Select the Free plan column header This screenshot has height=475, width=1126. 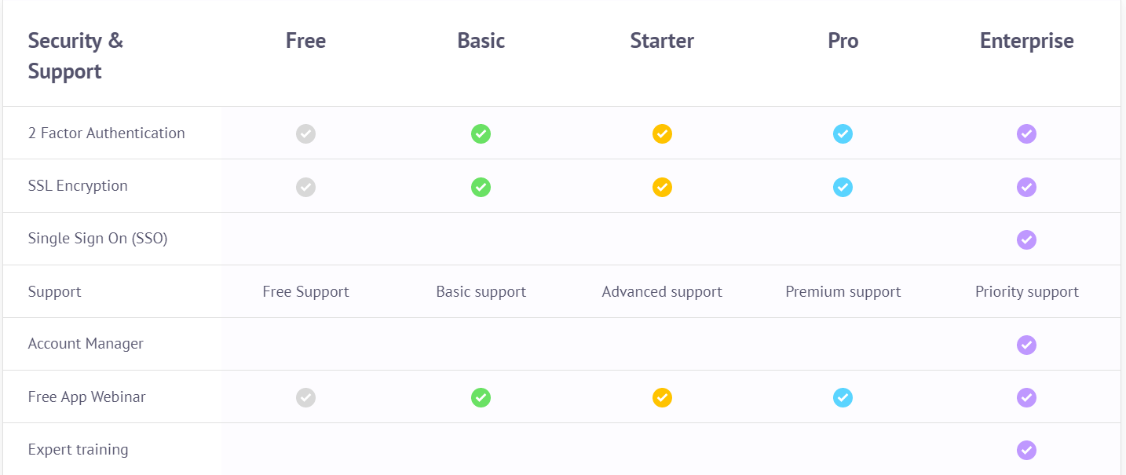(305, 41)
